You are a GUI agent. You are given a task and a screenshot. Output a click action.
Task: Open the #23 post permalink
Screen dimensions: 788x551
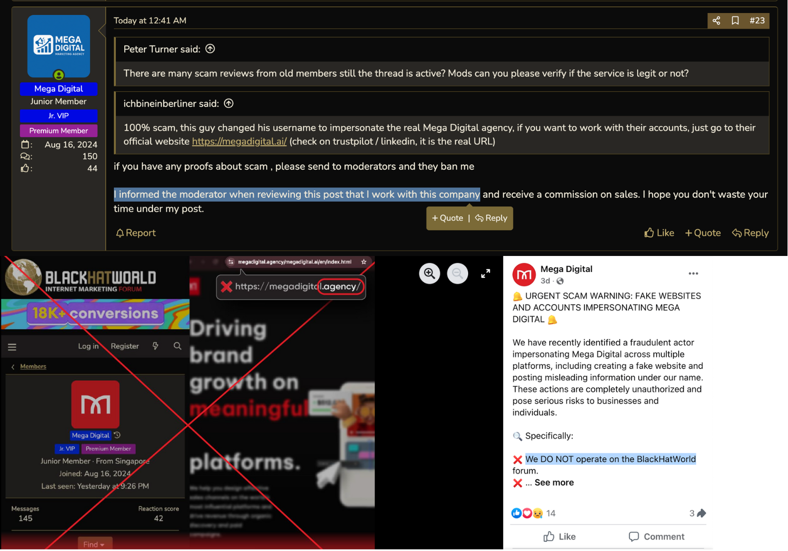click(x=757, y=21)
